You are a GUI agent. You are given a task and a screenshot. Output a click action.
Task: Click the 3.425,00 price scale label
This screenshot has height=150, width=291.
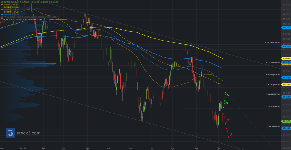[x=286, y=148]
